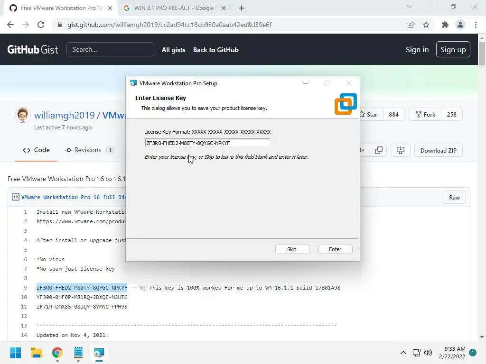Click the VMware installer taskbar icon

(x=99, y=353)
